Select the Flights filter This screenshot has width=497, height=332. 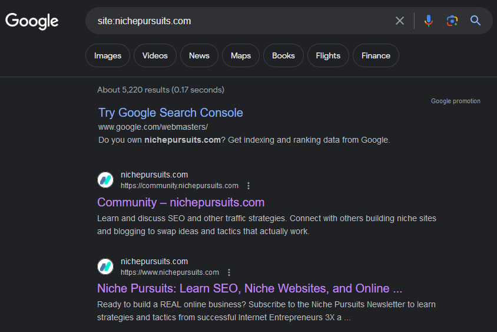(328, 55)
